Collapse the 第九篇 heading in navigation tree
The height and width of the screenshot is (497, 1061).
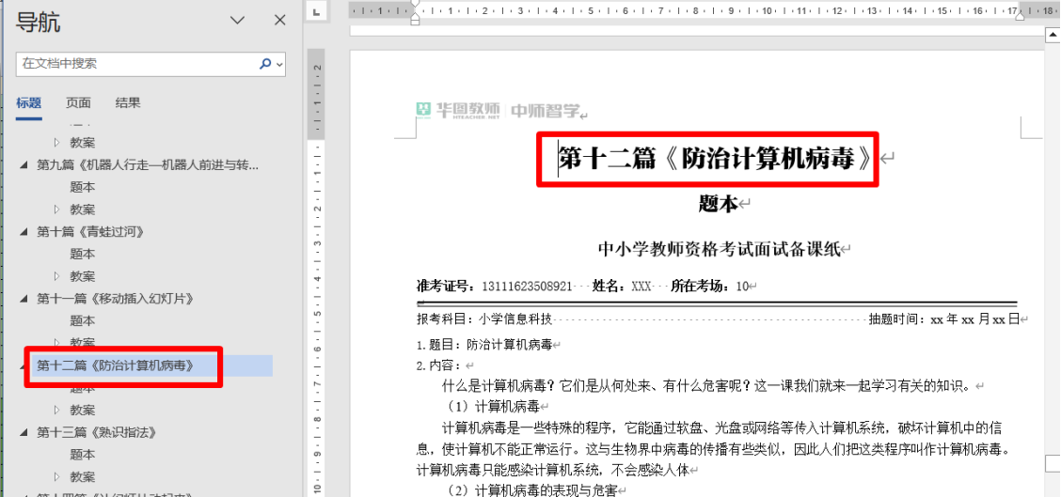pyautogui.click(x=24, y=165)
